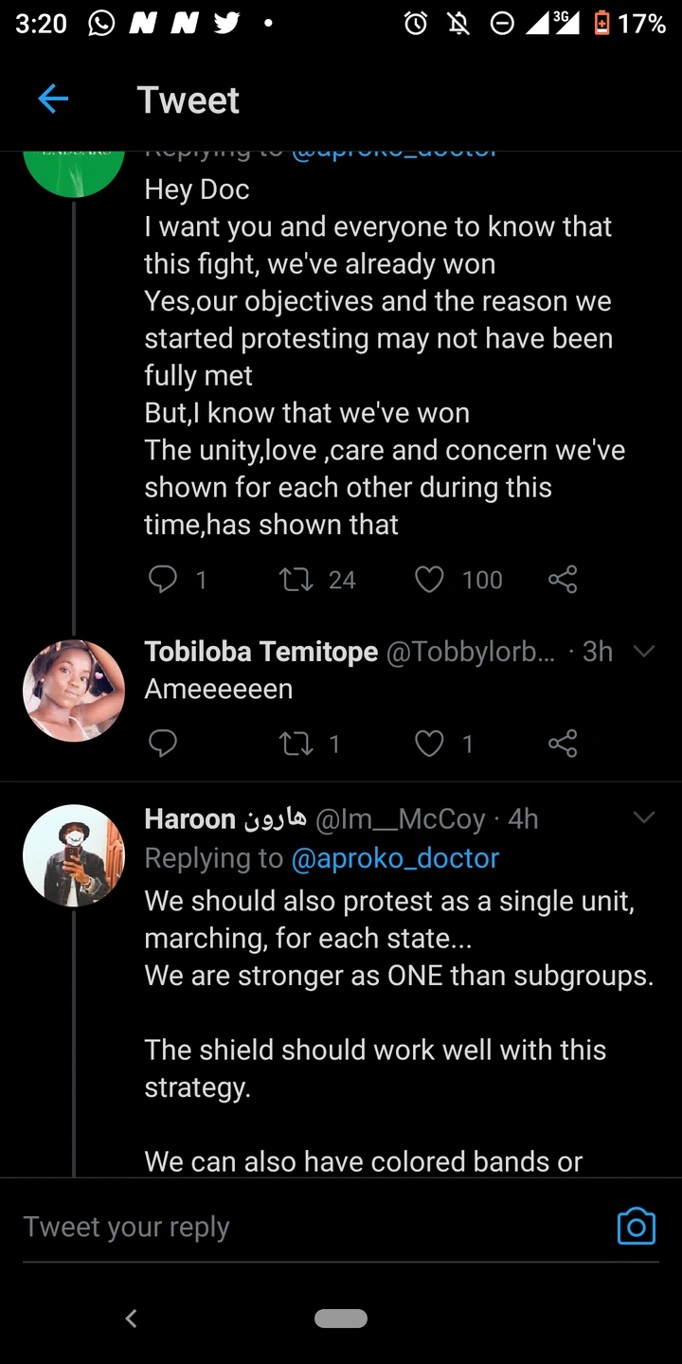682x1364 pixels.
Task: Share the "Hey Doc" tweet
Action: [563, 579]
